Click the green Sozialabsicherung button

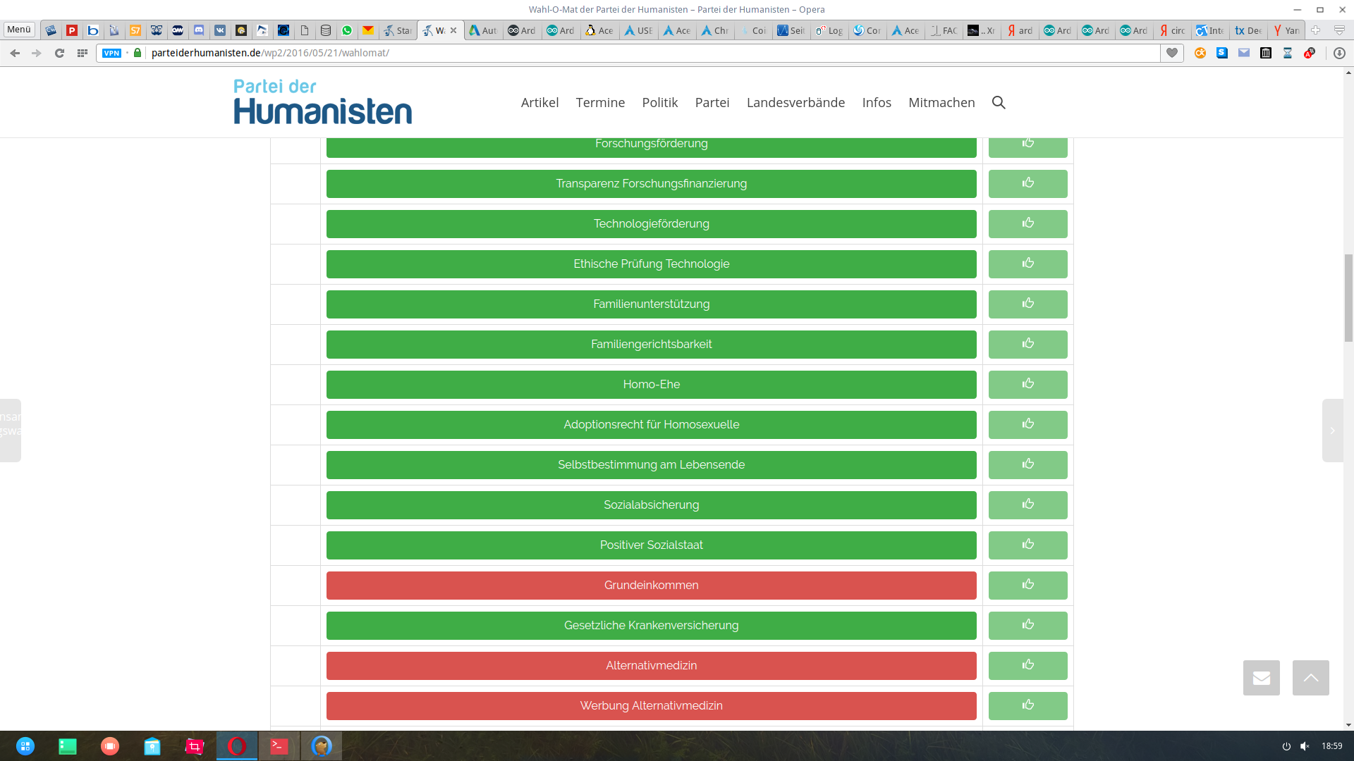651,505
